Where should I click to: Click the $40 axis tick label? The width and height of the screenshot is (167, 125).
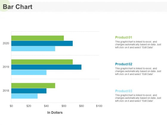click(x=46, y=106)
